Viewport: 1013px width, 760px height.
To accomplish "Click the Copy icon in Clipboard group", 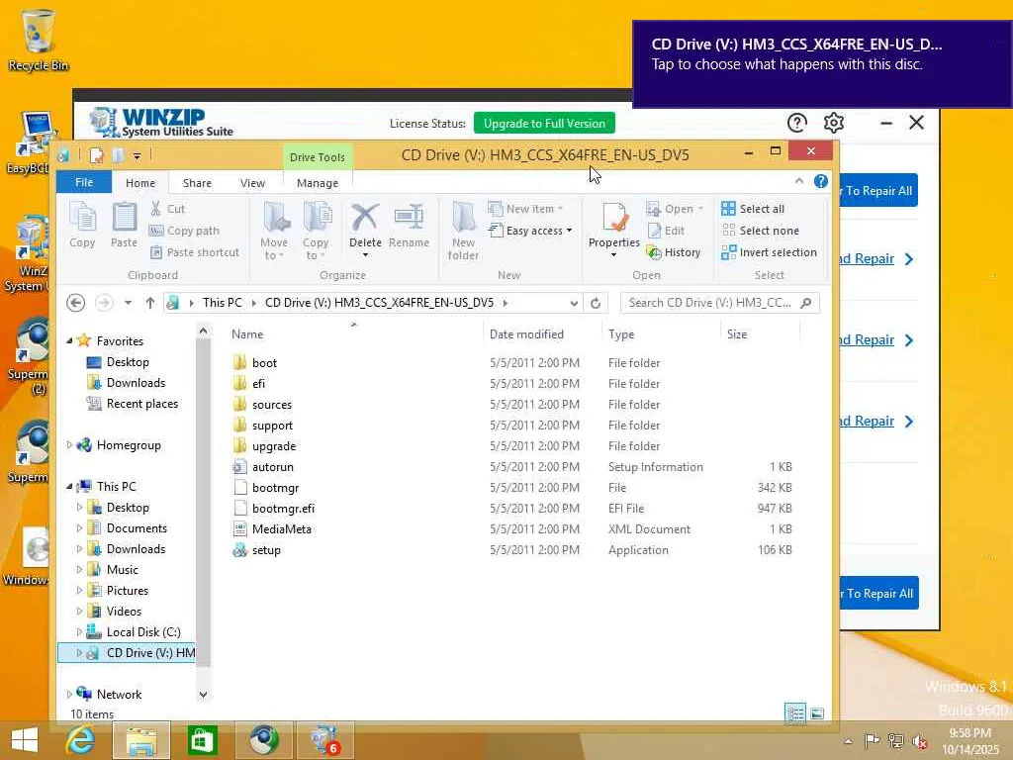I will pyautogui.click(x=82, y=225).
